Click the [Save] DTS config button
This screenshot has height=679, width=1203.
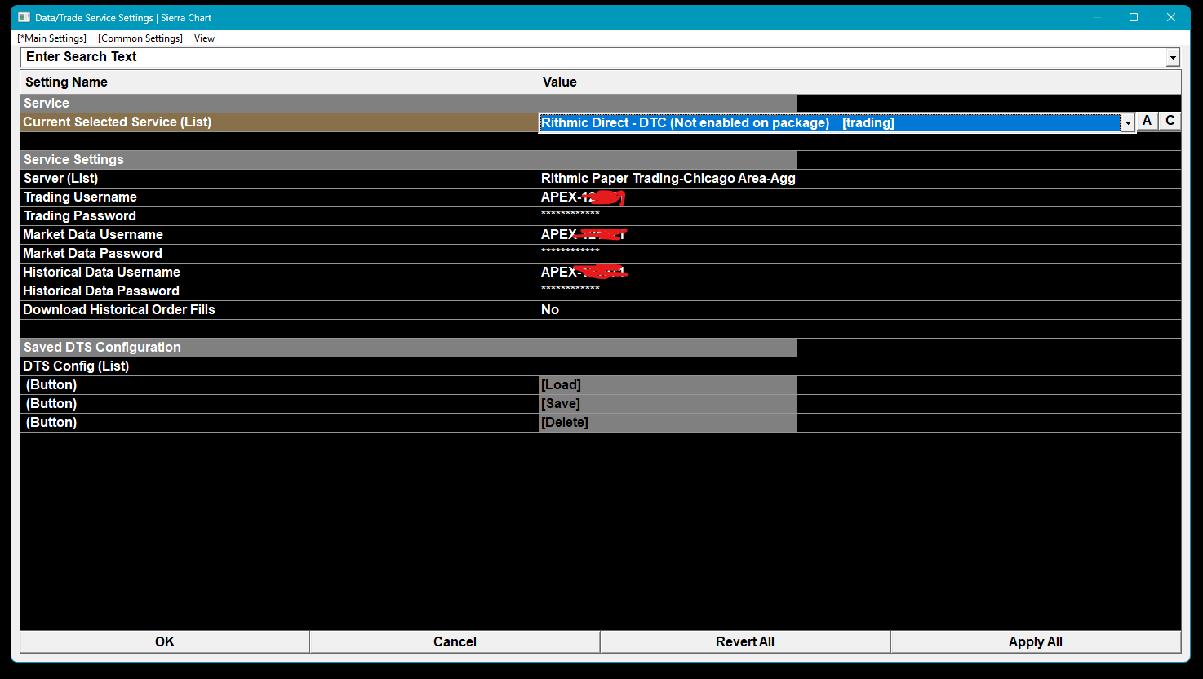668,404
